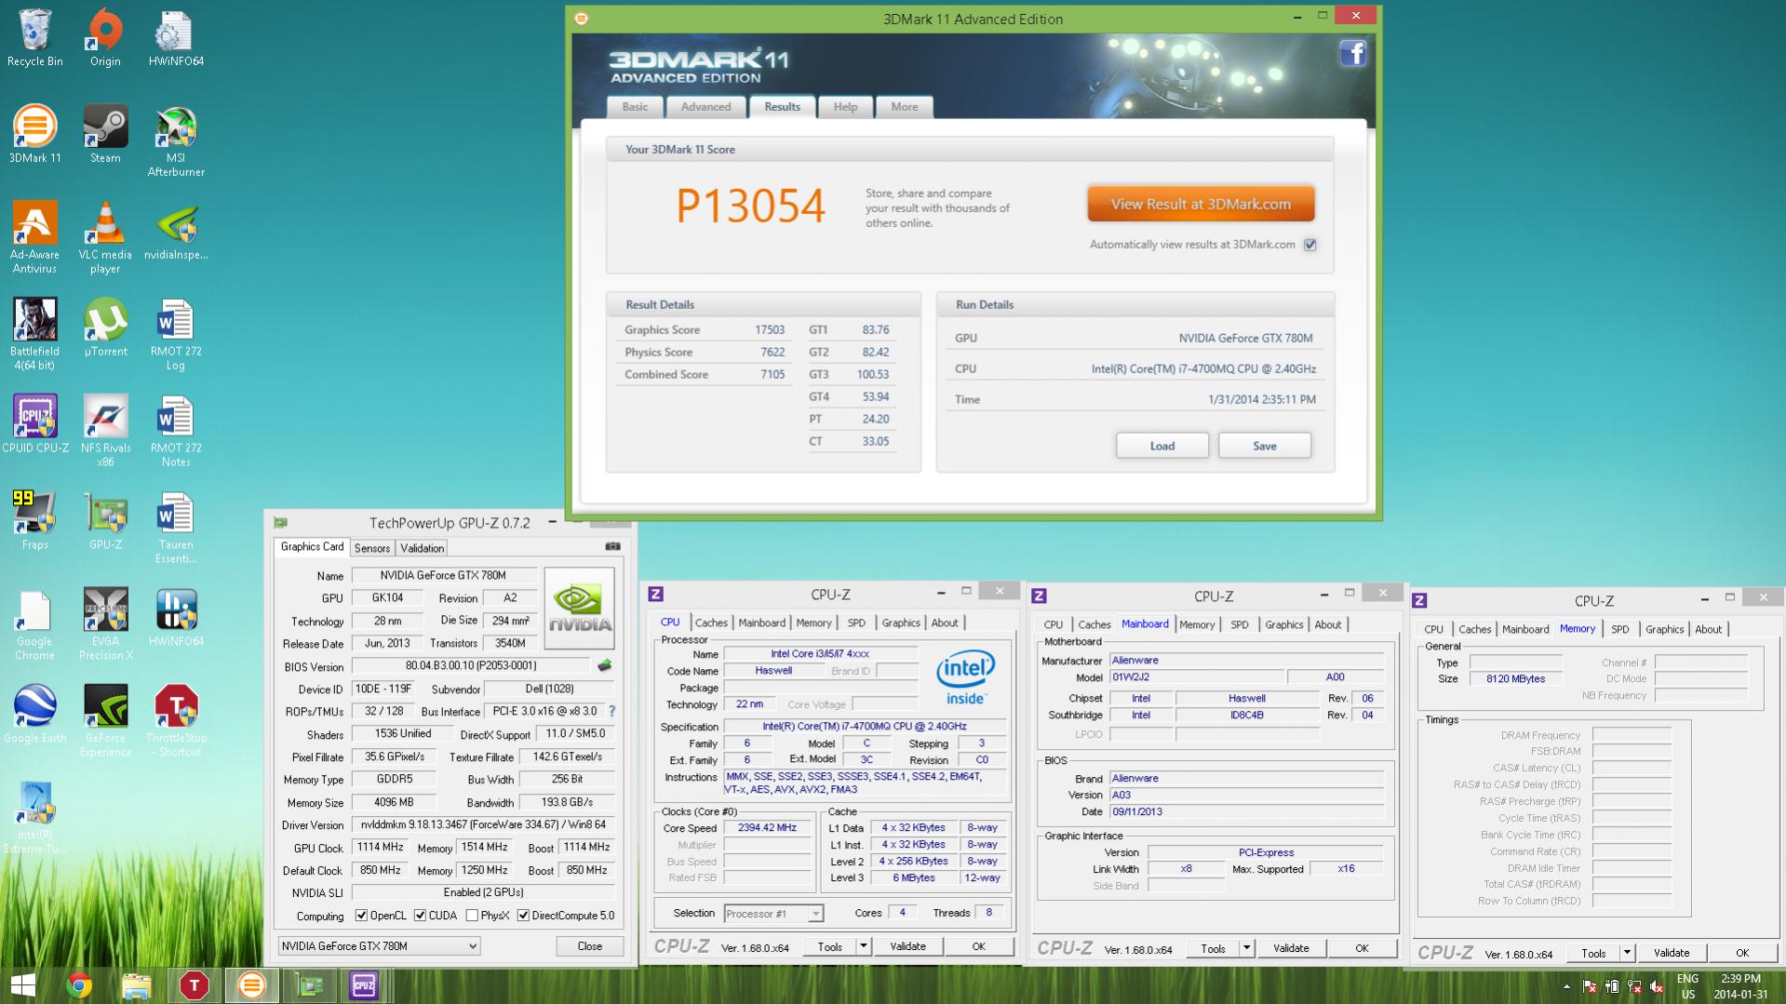Toggle the DirectCompute 5.0 checkbox
Screen dimensions: 1786x1004
(523, 916)
